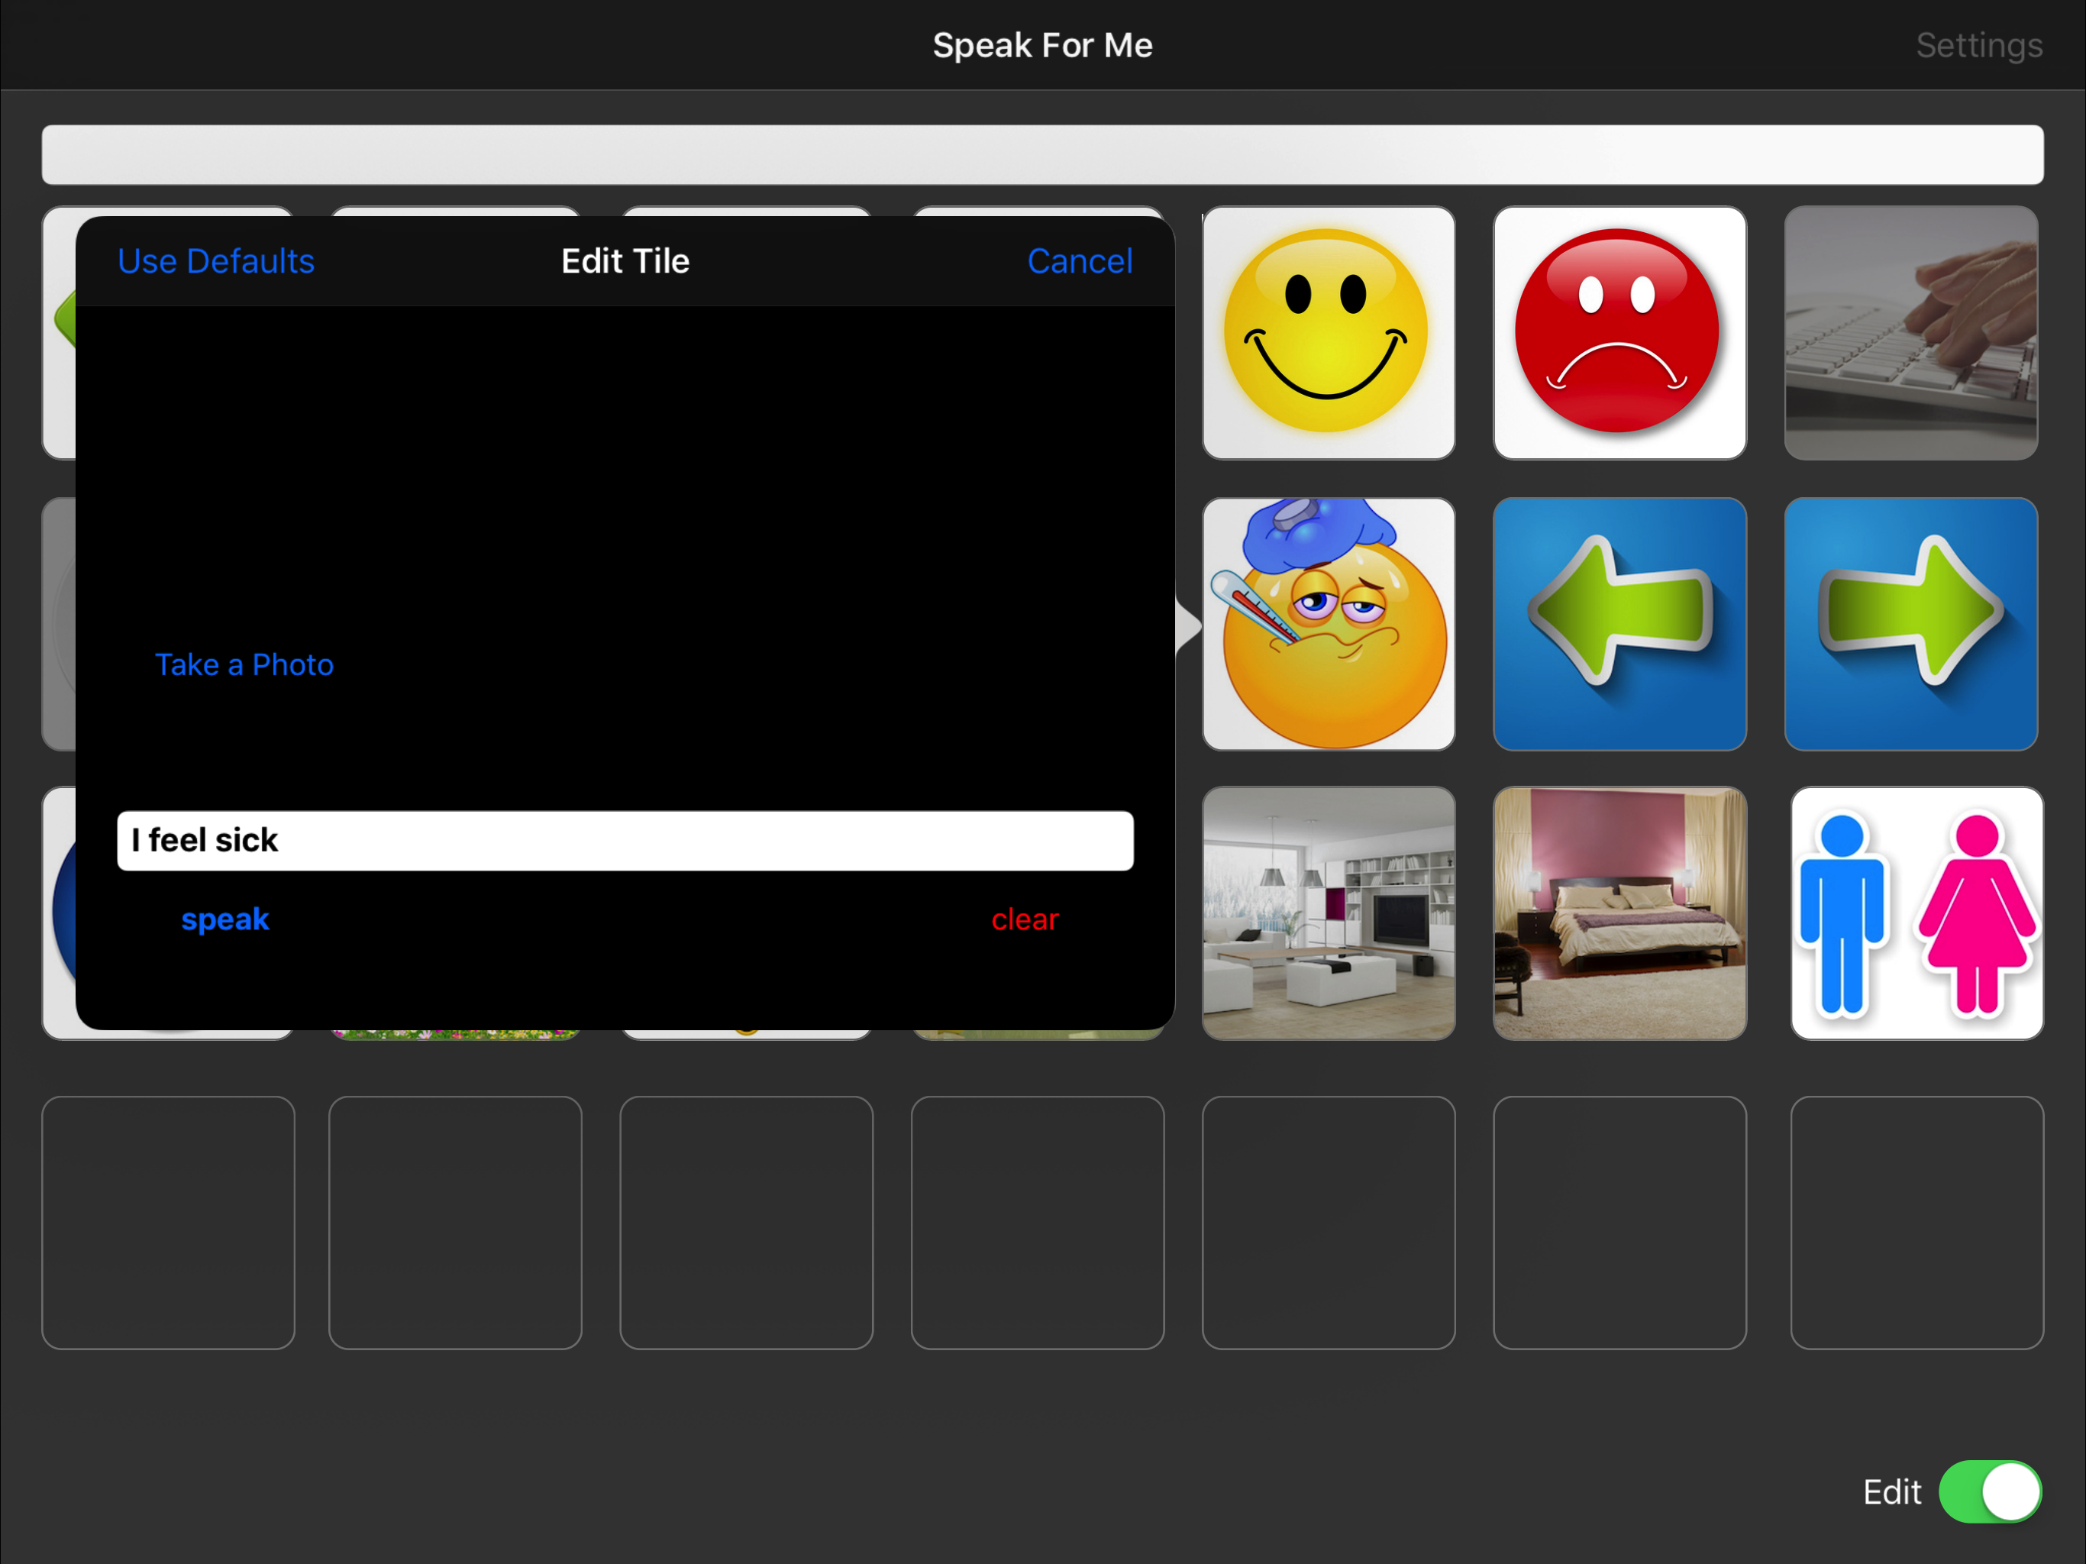Tap the red sad face tile

pyautogui.click(x=1619, y=333)
